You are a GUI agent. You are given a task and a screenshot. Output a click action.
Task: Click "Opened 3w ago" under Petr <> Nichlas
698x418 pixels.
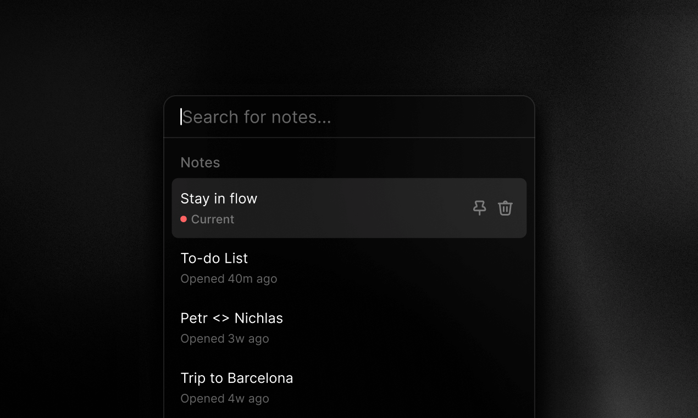click(225, 338)
